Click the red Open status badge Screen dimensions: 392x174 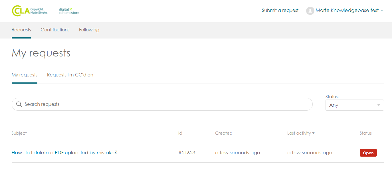pos(368,153)
